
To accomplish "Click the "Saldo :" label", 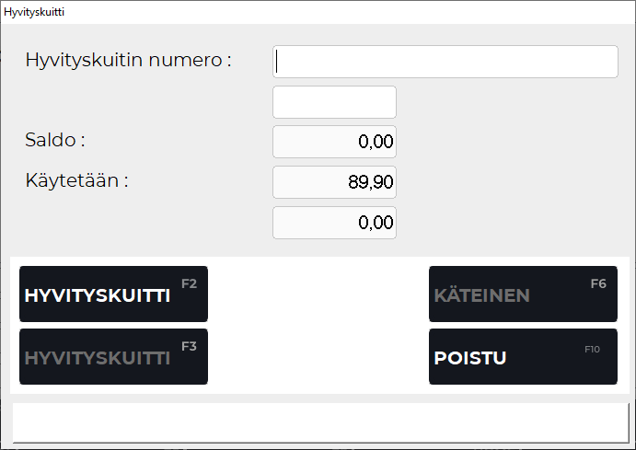I will pyautogui.click(x=55, y=140).
